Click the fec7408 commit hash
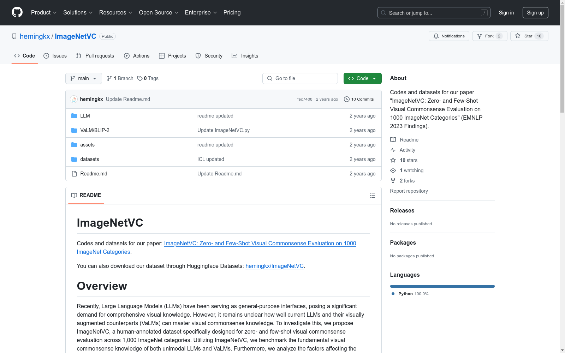The width and height of the screenshot is (565, 353). coord(305,99)
